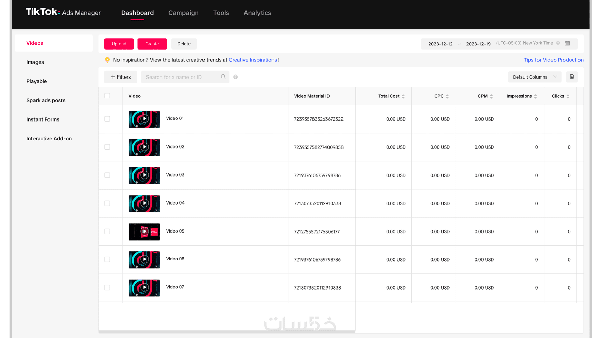This screenshot has width=601, height=338.
Task: Sort by CPM column arrows
Action: pos(491,96)
